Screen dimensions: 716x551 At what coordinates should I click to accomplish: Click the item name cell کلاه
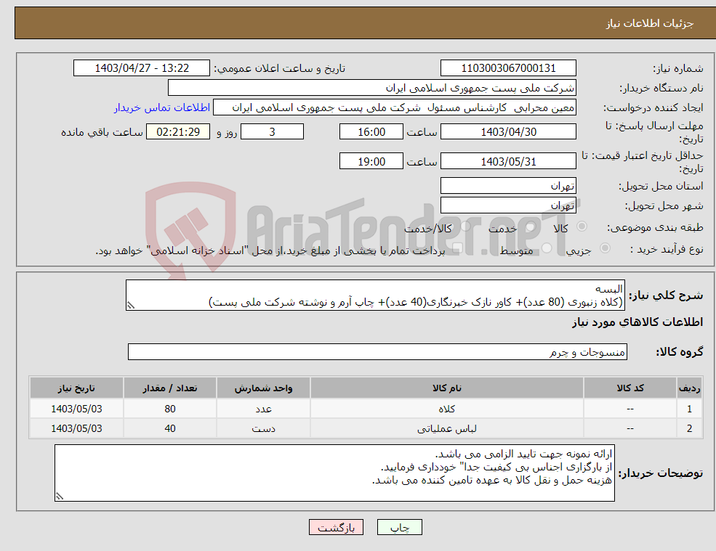(x=447, y=409)
